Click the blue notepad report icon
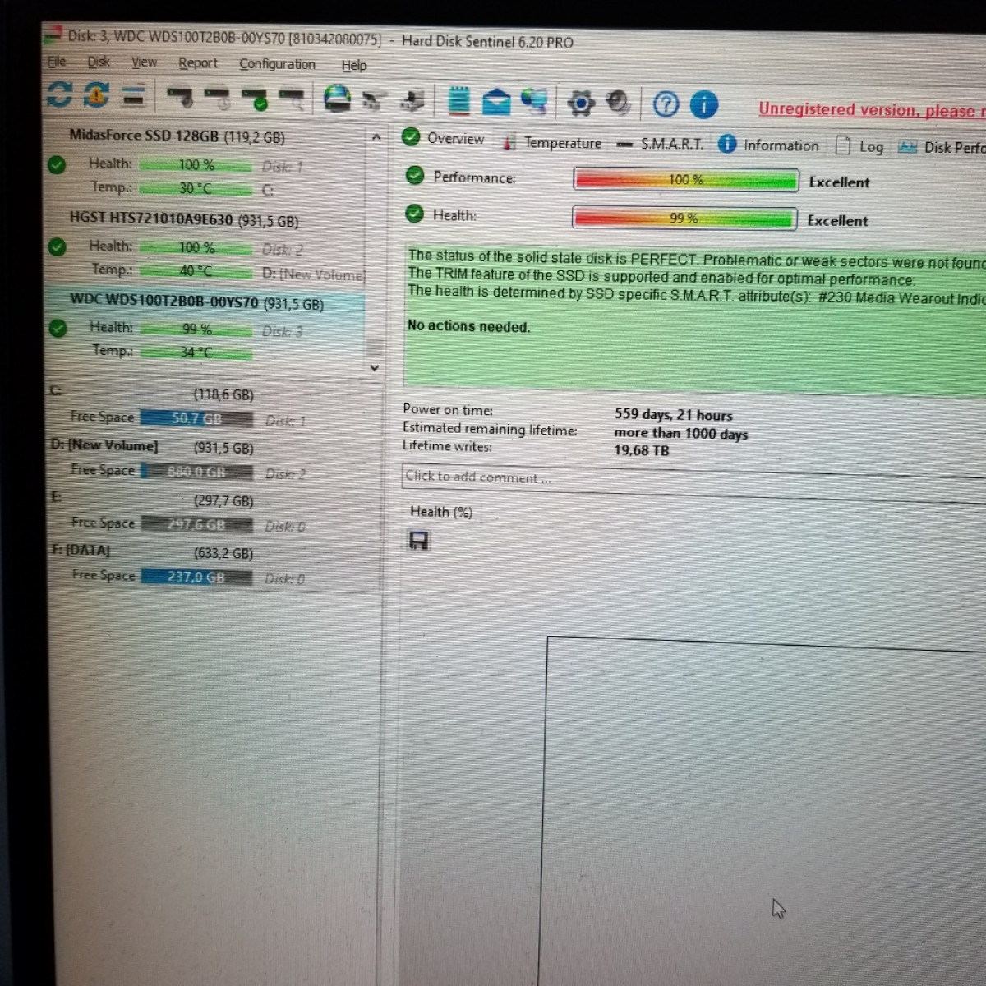Image resolution: width=986 pixels, height=986 pixels. (x=459, y=101)
